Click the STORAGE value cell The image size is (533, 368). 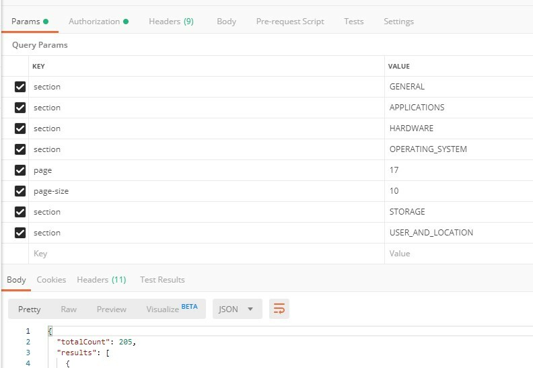click(x=458, y=212)
